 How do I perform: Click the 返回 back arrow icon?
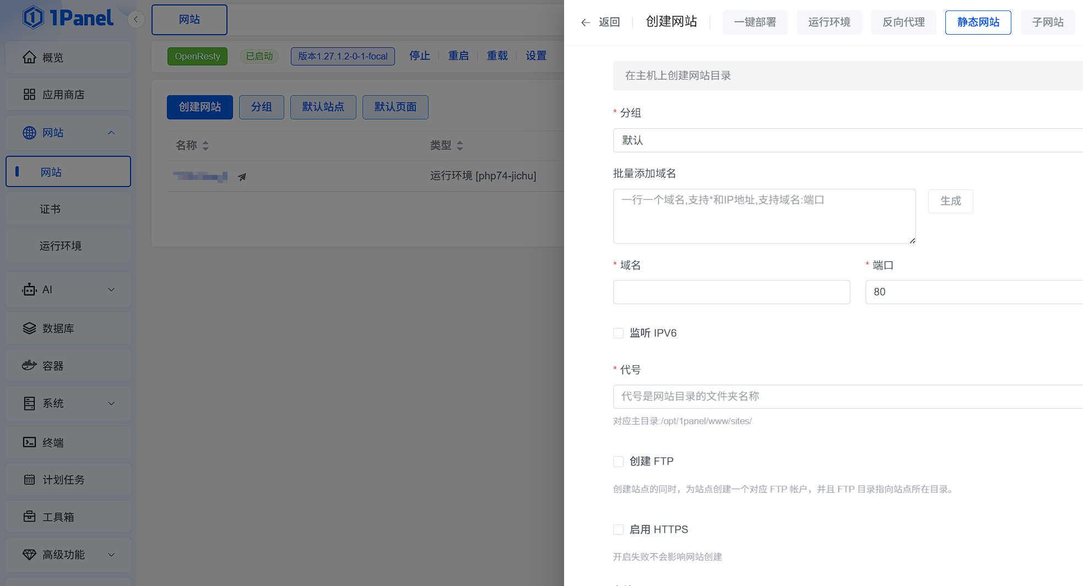[585, 23]
